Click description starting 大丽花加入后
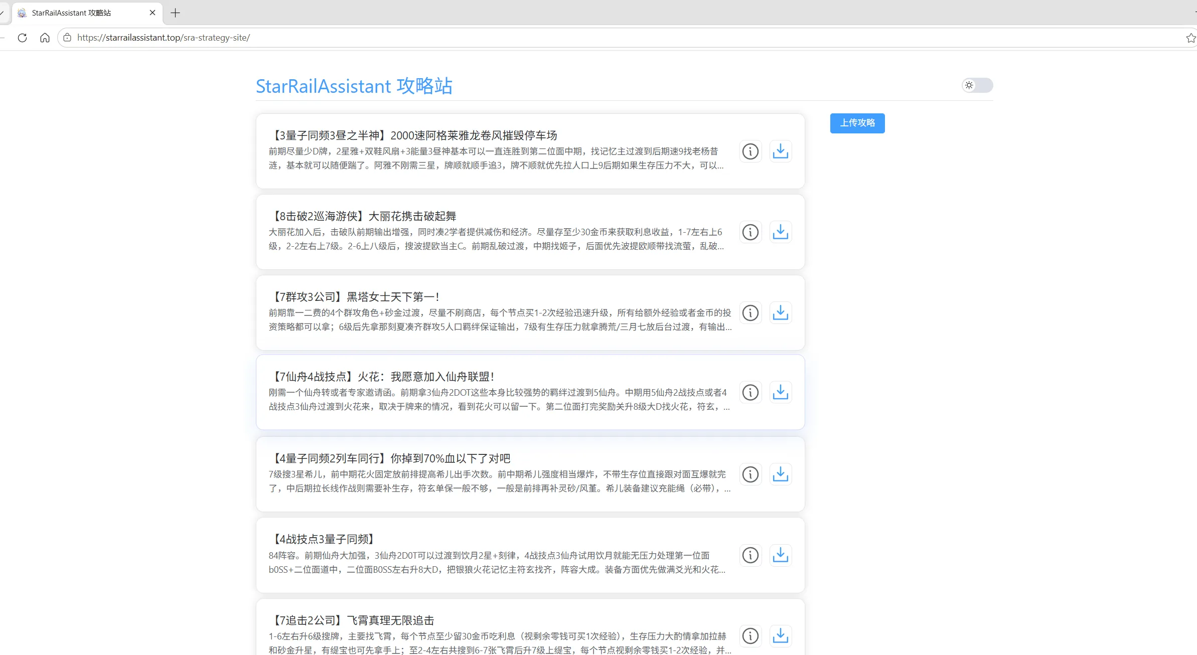 [x=497, y=239]
